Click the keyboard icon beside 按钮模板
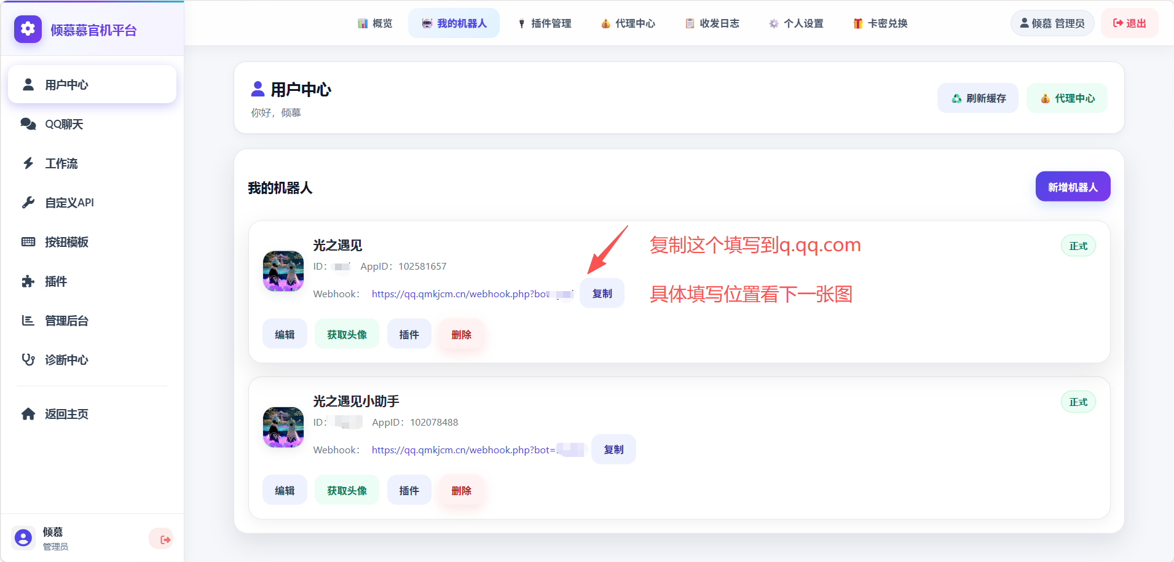This screenshot has height=562, width=1174. point(28,242)
